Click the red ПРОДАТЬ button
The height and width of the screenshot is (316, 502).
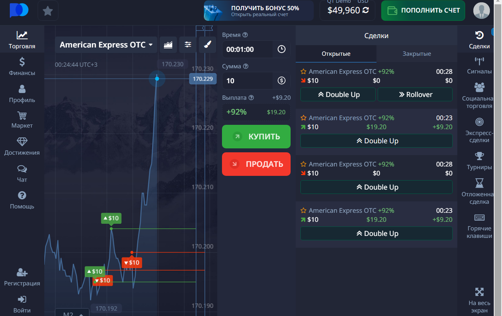[x=256, y=164]
